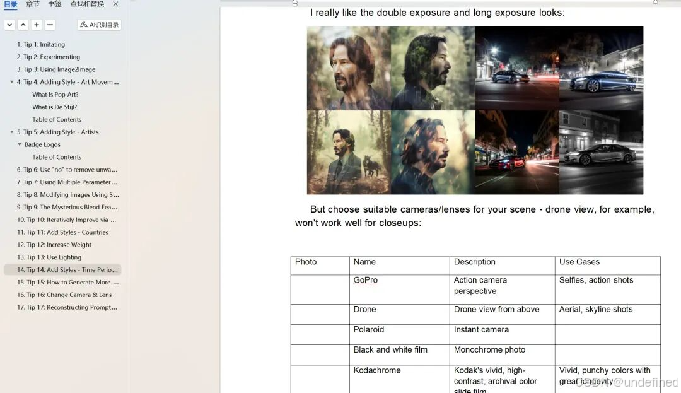Switch to the 目录 tab
This screenshot has height=393, width=681.
[11, 4]
